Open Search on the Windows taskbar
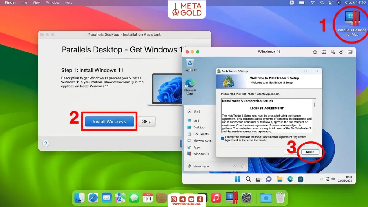Viewport: 368px width, 207px height. click(248, 179)
